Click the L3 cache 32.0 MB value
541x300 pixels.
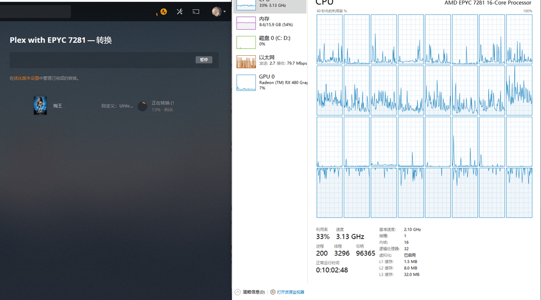tap(412, 274)
